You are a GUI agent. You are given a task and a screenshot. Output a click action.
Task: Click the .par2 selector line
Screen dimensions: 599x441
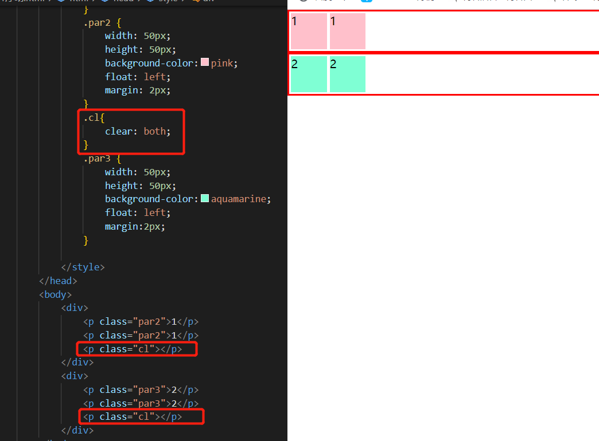point(102,23)
